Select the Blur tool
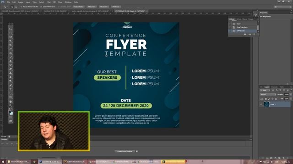Viewport: 293px width, 164px height. click(11, 77)
